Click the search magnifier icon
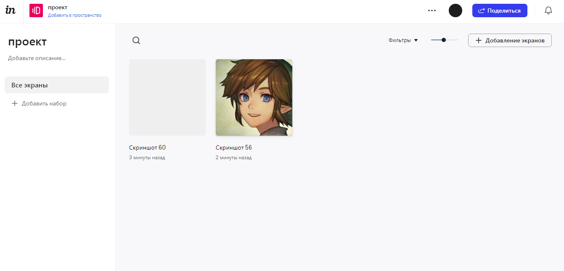Screen dimensions: 564x271 point(136,40)
